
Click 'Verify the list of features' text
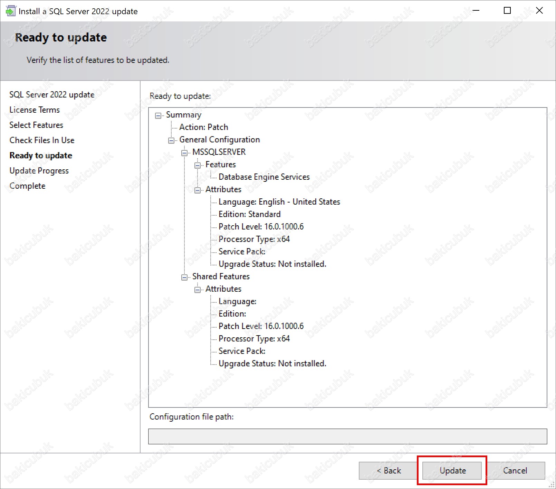pyautogui.click(x=98, y=60)
